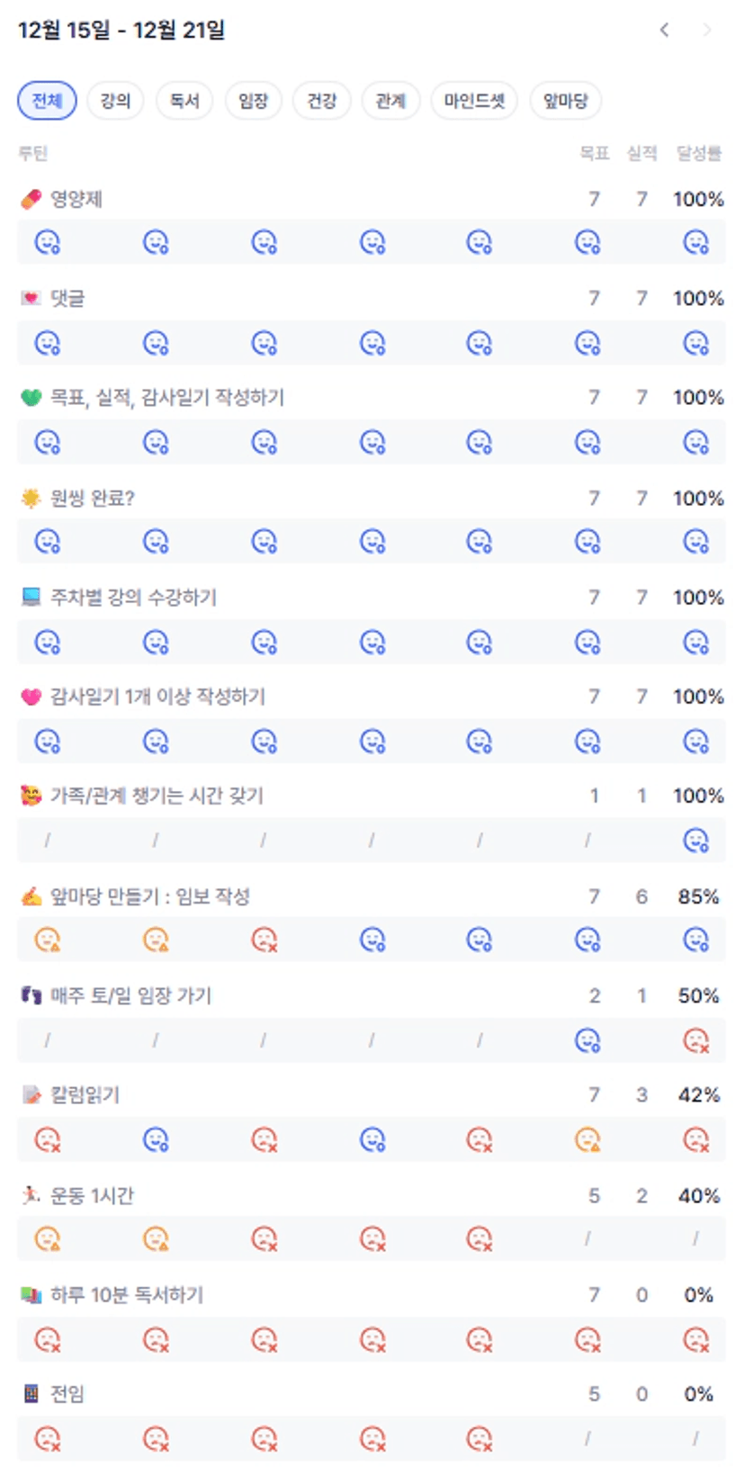
Task: Click the green heart icon beside 목표, 실적, 감사일기 작성하기
Action: pos(31,397)
